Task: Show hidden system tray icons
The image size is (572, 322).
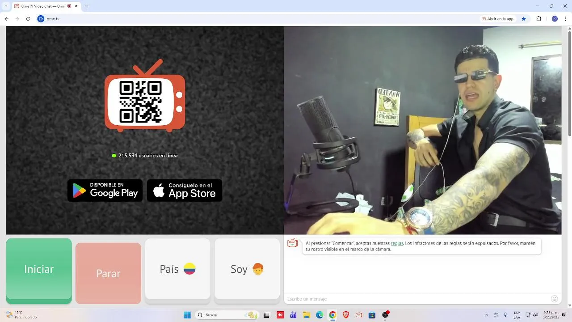Action: [486, 315]
